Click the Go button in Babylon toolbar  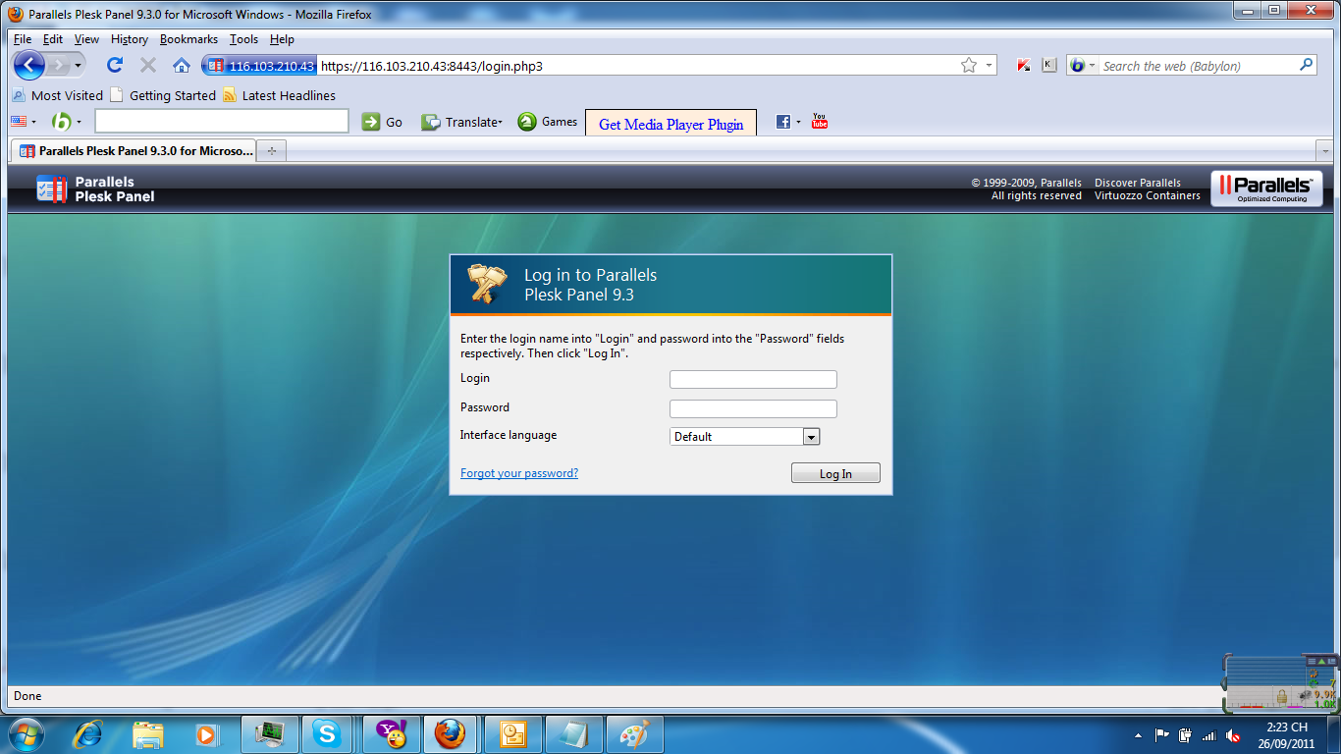coord(383,122)
